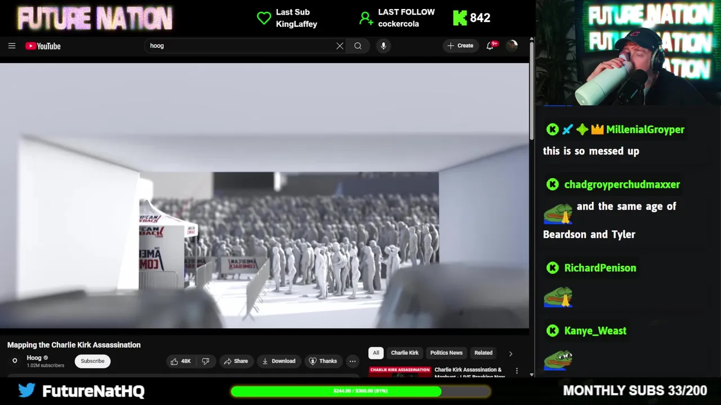Click RichardPenison username in chat
Image resolution: width=721 pixels, height=405 pixels.
pyautogui.click(x=600, y=268)
